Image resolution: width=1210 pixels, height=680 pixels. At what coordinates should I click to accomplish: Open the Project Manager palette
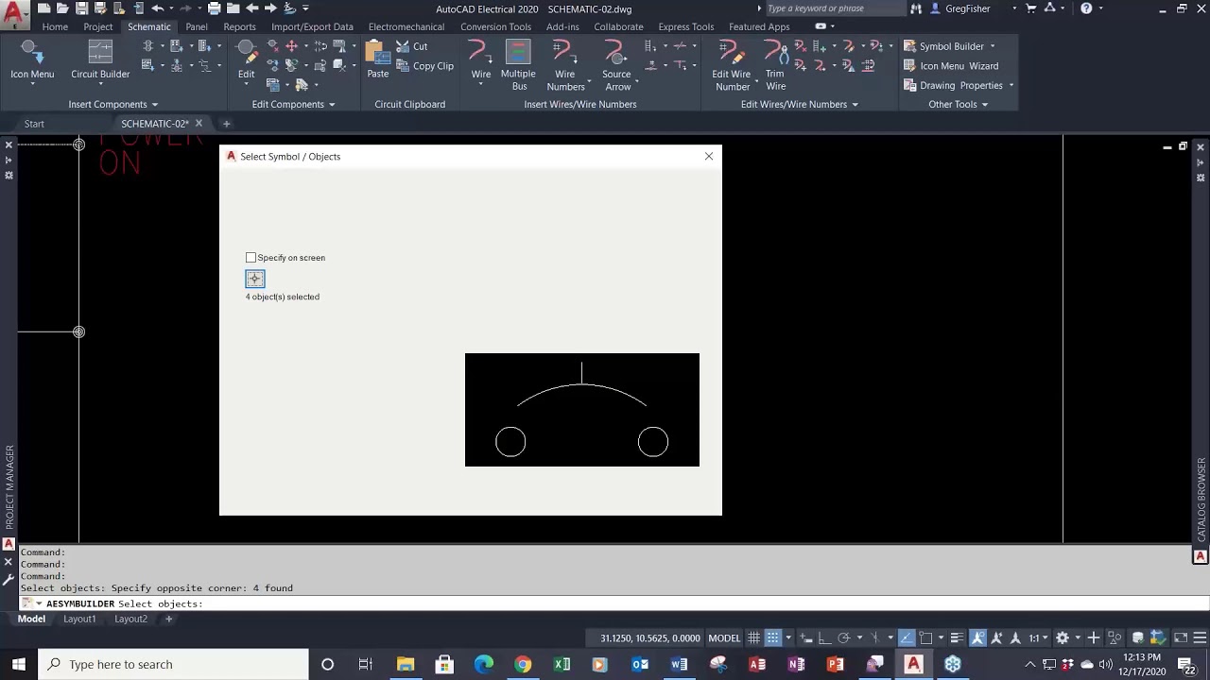[9, 487]
